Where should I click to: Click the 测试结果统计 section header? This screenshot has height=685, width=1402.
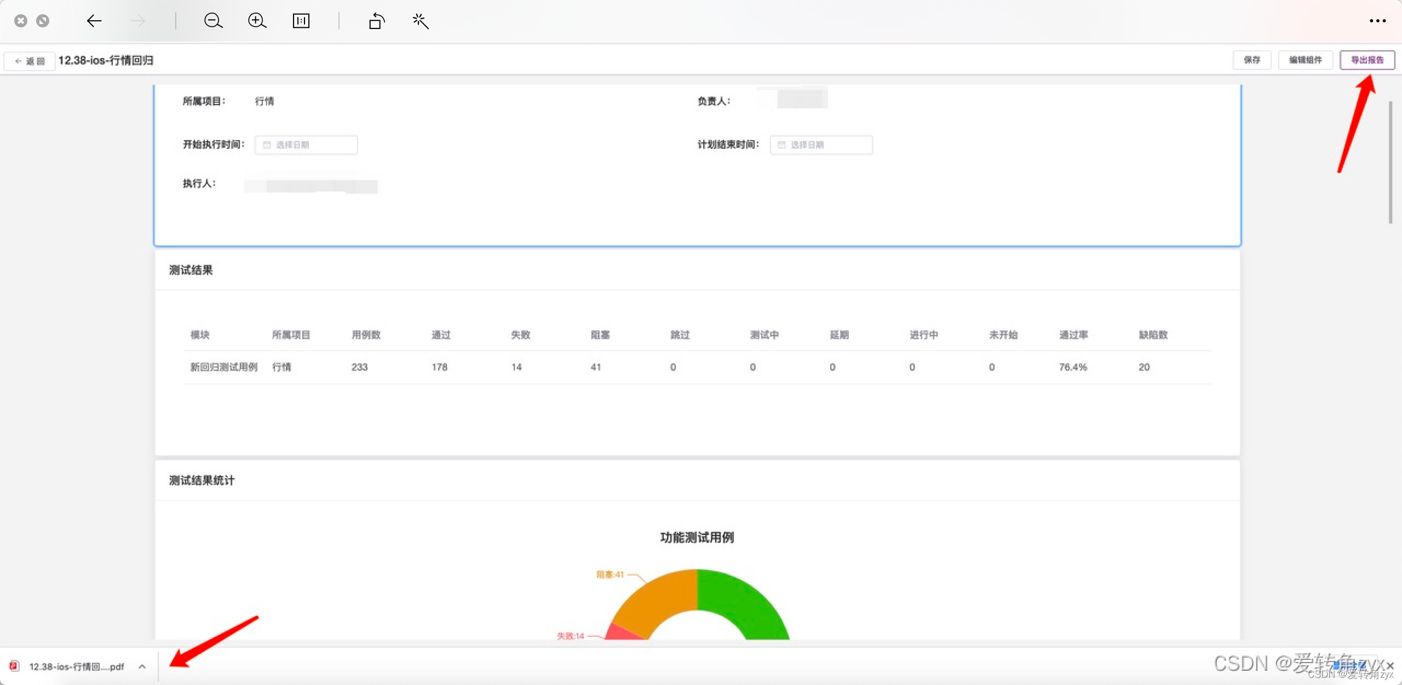click(202, 480)
